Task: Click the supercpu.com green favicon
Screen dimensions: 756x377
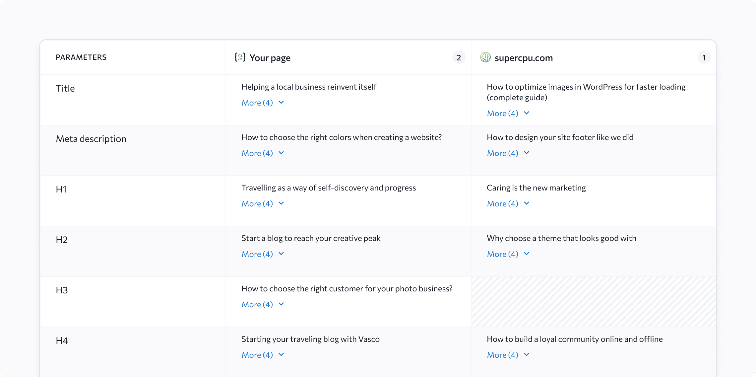Action: pos(485,57)
